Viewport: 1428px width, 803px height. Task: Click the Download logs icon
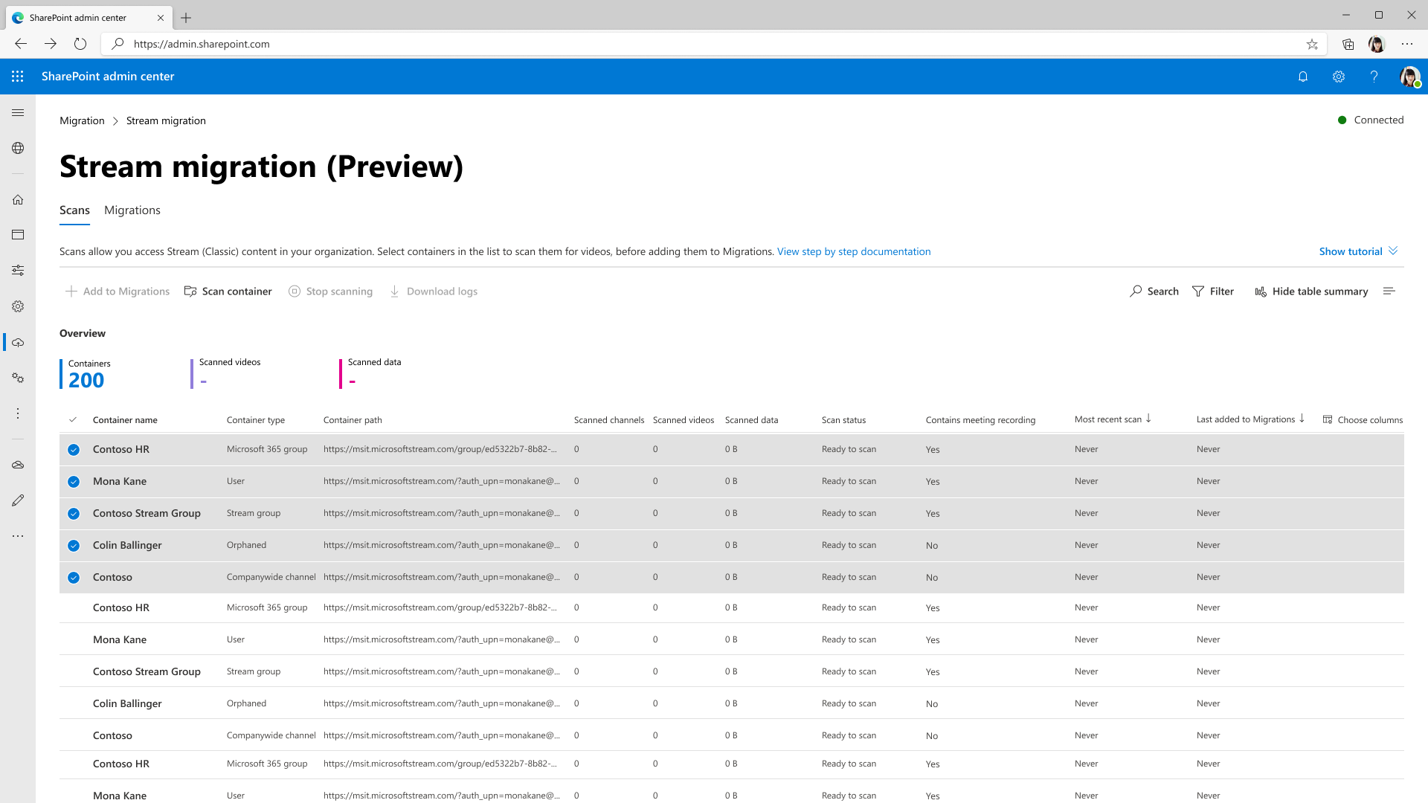(x=395, y=291)
